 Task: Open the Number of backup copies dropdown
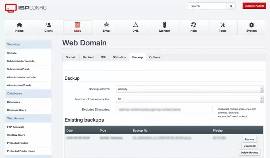190,99
